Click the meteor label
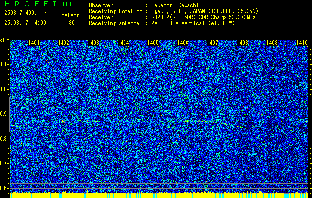 70,15
